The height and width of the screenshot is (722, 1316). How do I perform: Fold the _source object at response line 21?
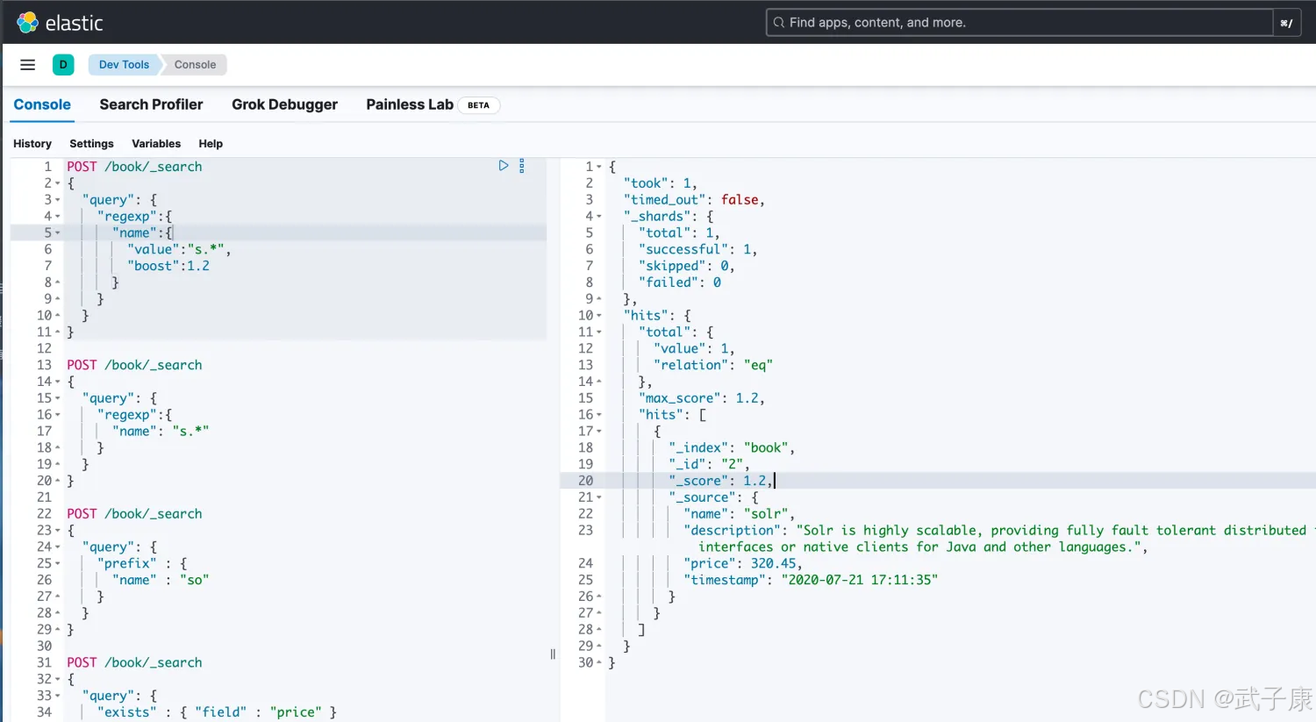coord(599,497)
